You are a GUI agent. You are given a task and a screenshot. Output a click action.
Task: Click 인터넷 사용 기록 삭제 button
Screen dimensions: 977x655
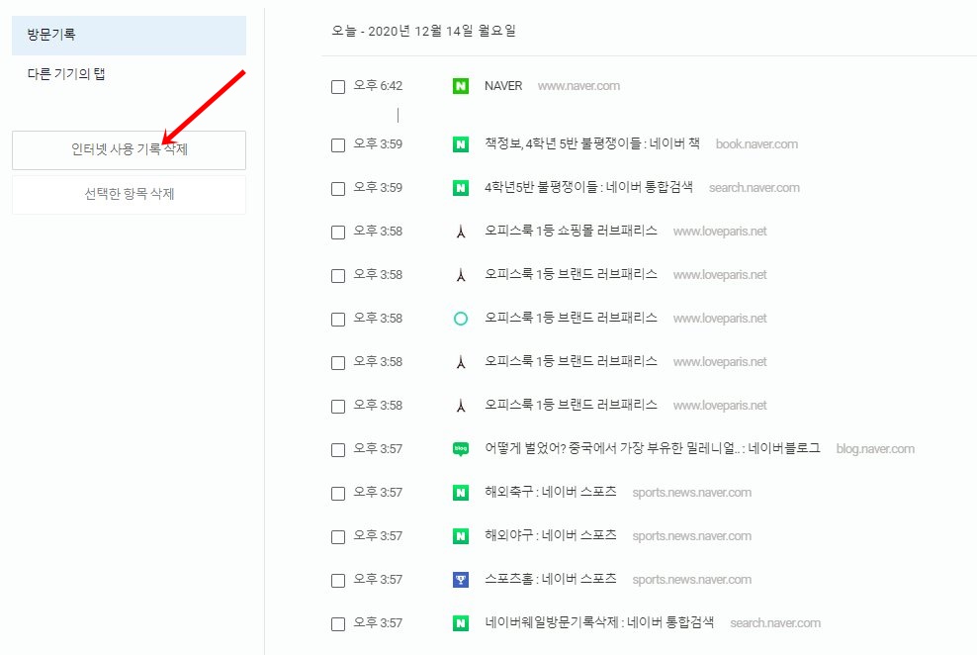pos(129,150)
